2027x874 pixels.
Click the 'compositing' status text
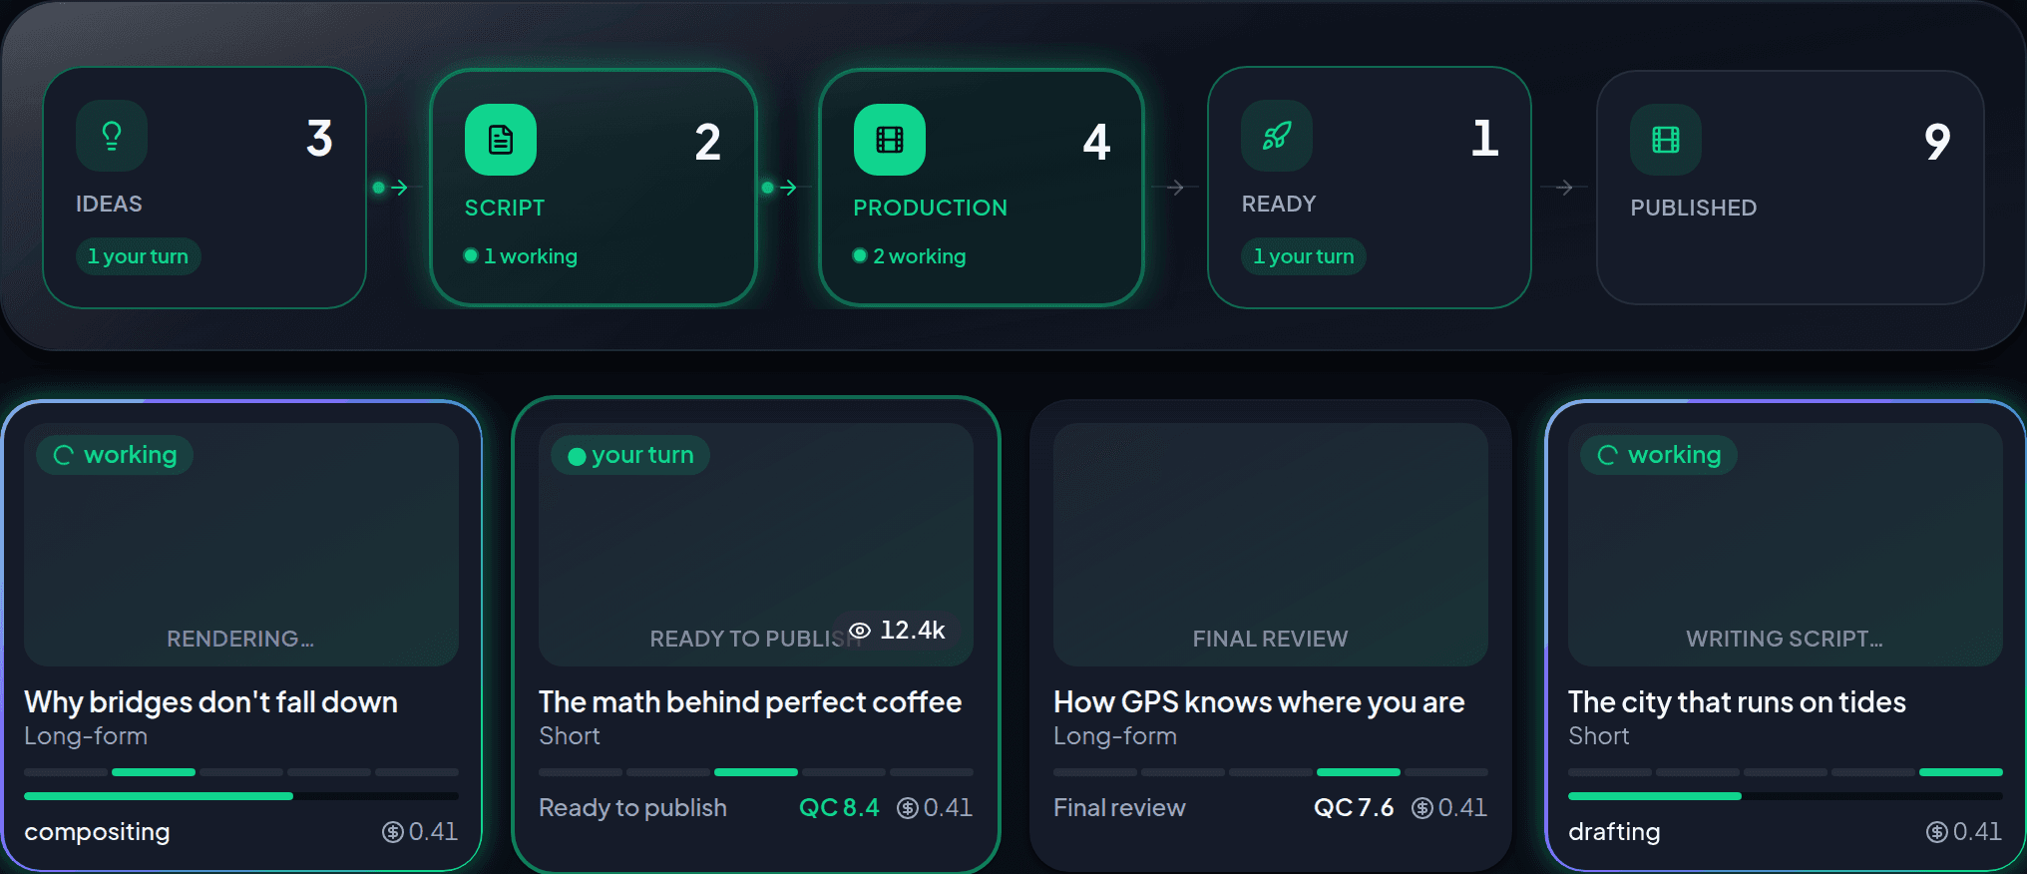tap(97, 832)
